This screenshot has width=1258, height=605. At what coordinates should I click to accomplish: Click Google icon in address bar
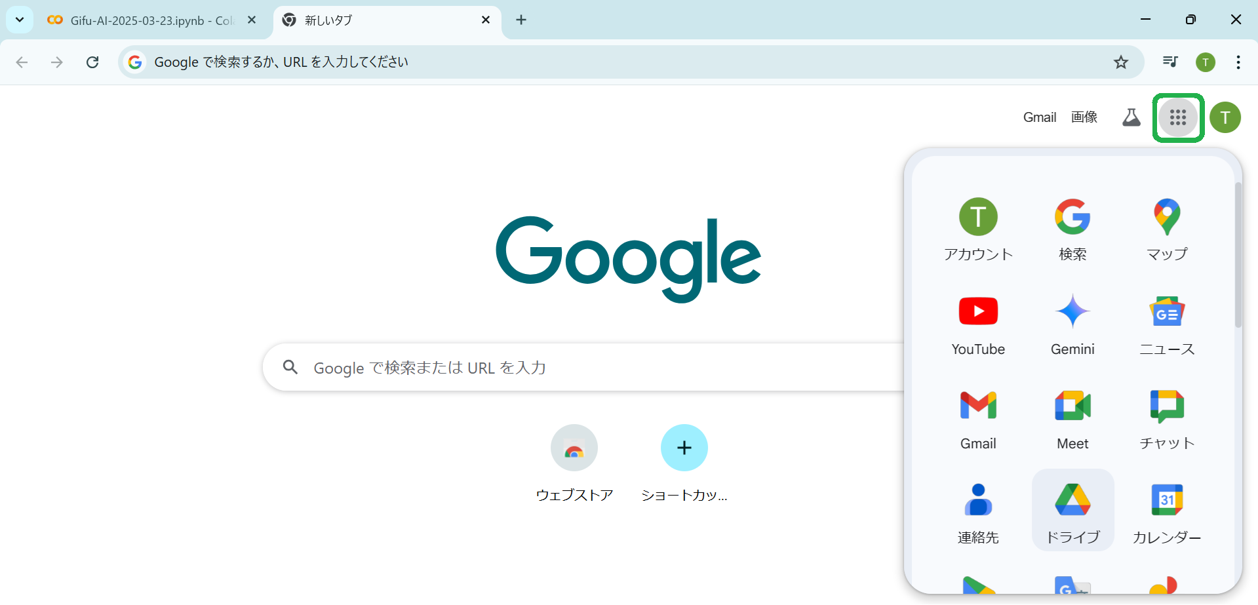click(135, 62)
